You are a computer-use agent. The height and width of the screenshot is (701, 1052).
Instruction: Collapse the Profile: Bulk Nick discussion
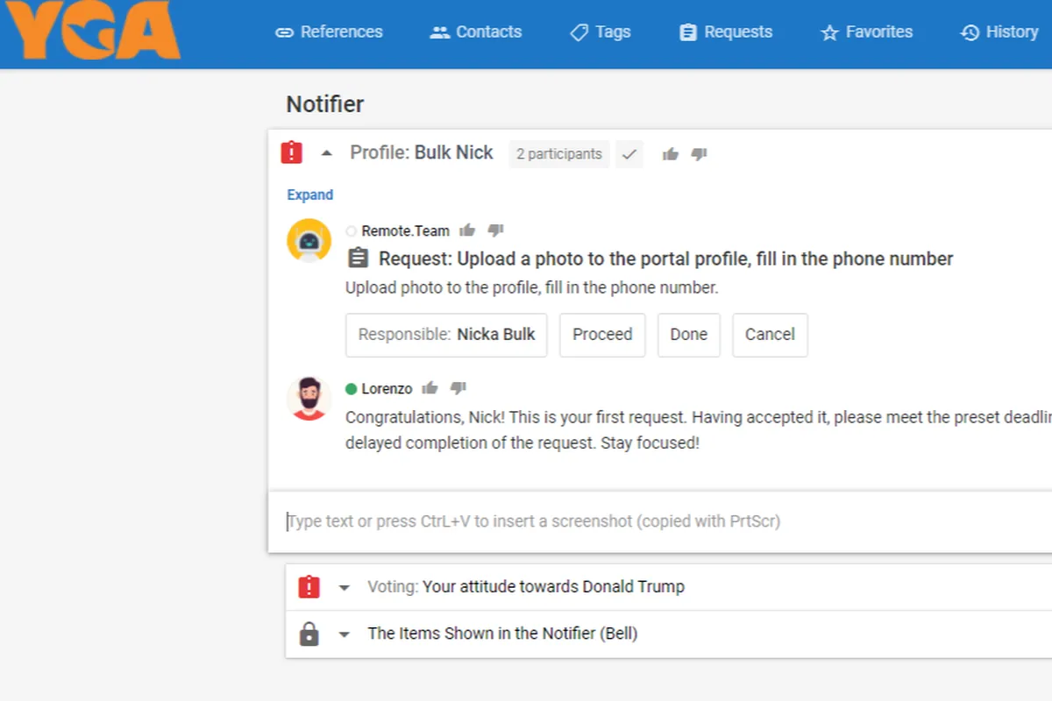[x=327, y=152]
